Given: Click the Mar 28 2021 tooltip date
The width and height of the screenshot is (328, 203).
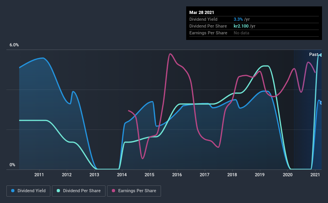Looking at the screenshot, I should point(202,12).
